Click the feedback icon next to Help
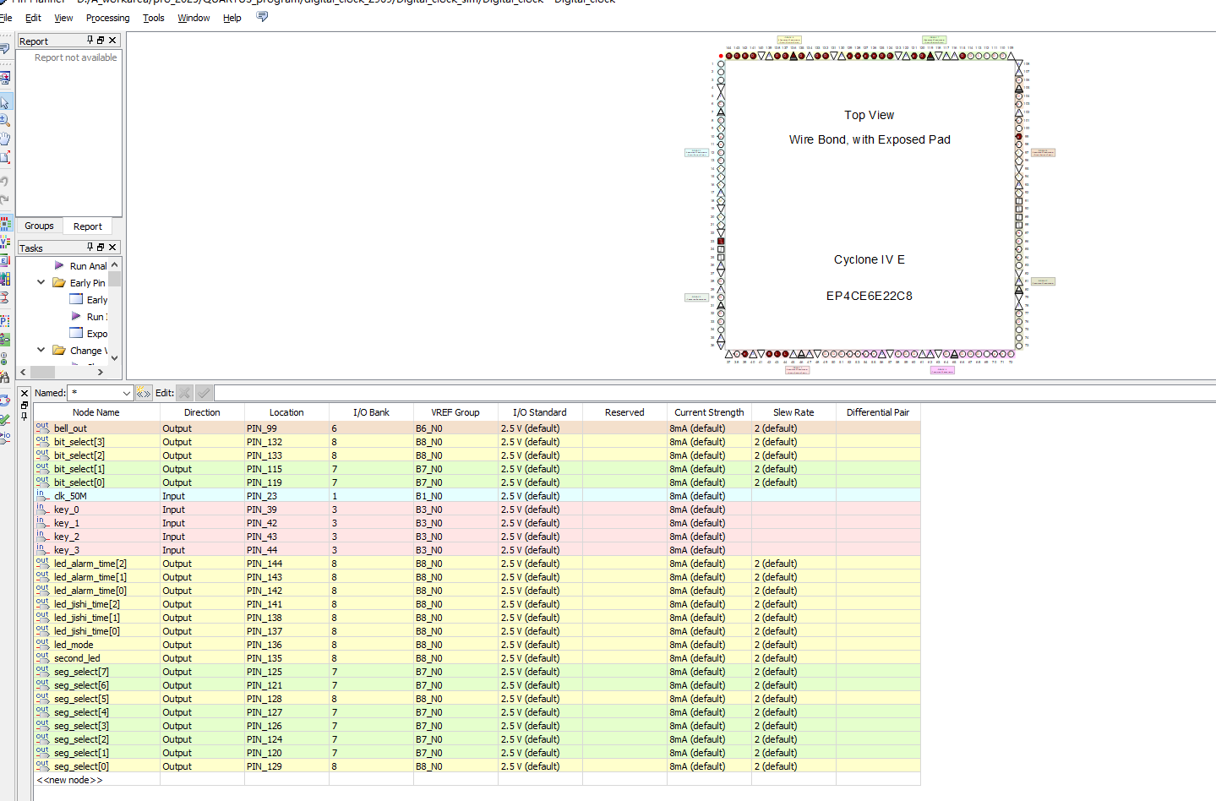The image size is (1216, 801). coord(262,17)
